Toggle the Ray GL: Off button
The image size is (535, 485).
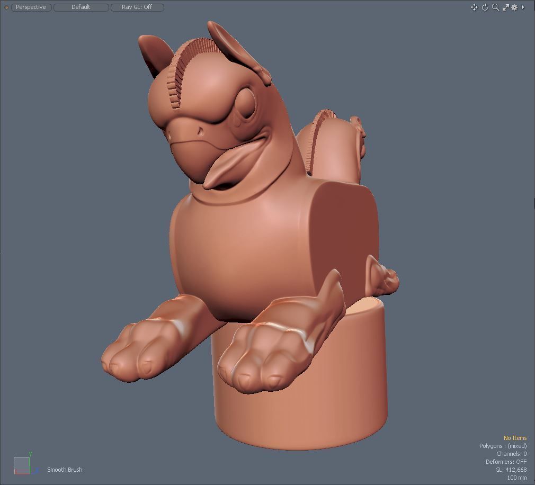tap(137, 7)
